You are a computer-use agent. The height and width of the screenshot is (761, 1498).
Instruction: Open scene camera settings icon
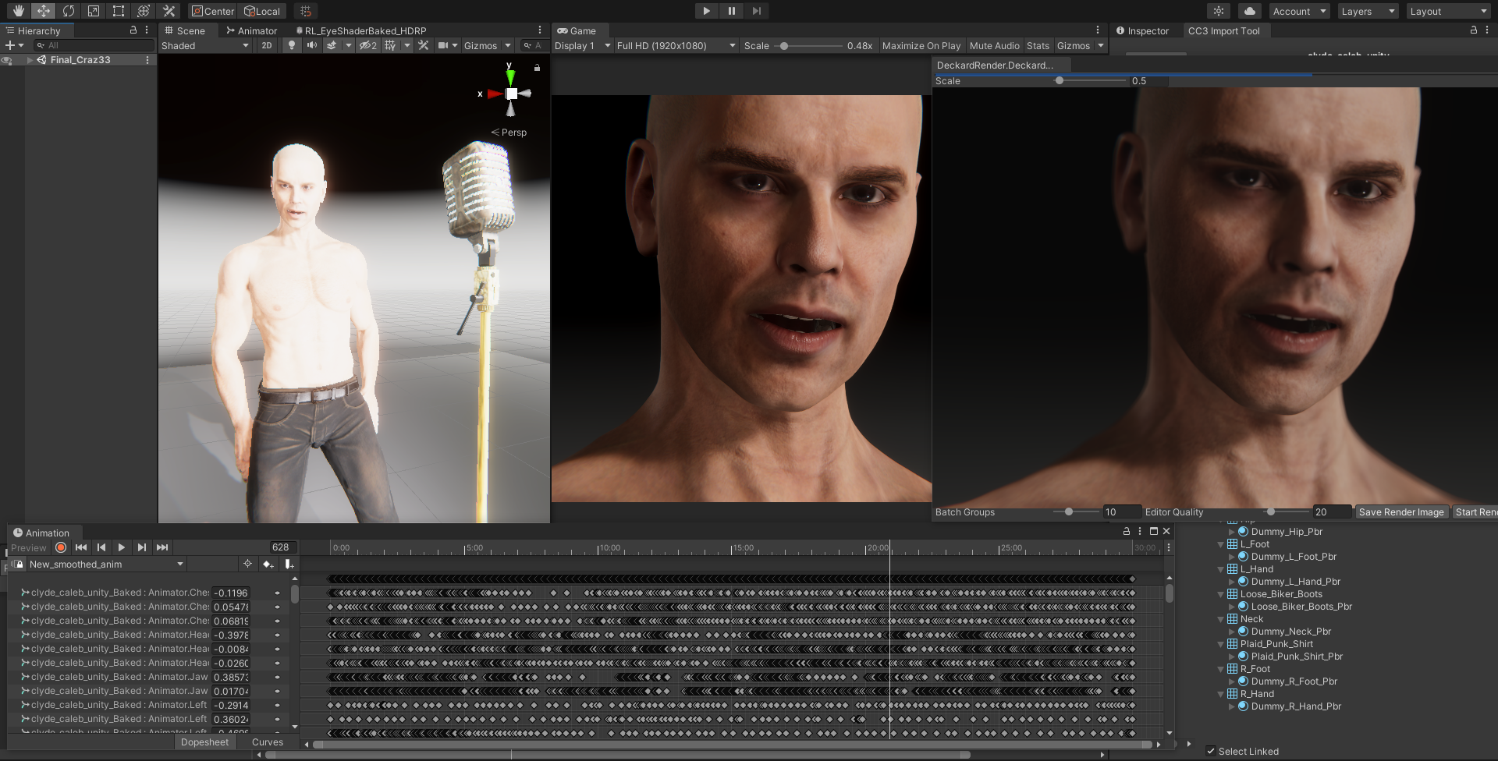[x=443, y=45]
